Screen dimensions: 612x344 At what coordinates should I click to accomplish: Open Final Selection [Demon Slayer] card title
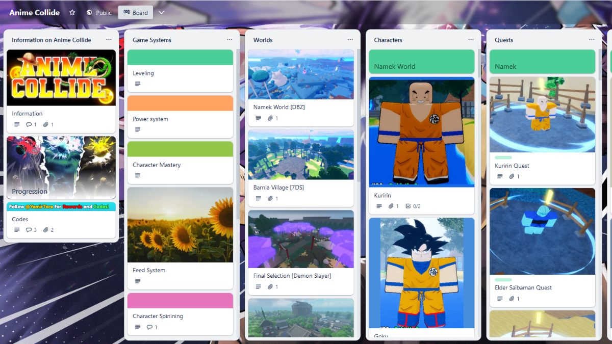pyautogui.click(x=292, y=276)
